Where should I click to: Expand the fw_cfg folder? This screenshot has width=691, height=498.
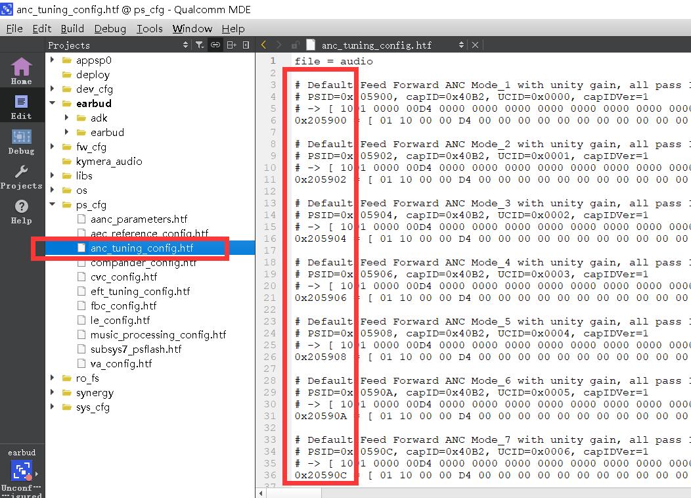click(x=53, y=147)
